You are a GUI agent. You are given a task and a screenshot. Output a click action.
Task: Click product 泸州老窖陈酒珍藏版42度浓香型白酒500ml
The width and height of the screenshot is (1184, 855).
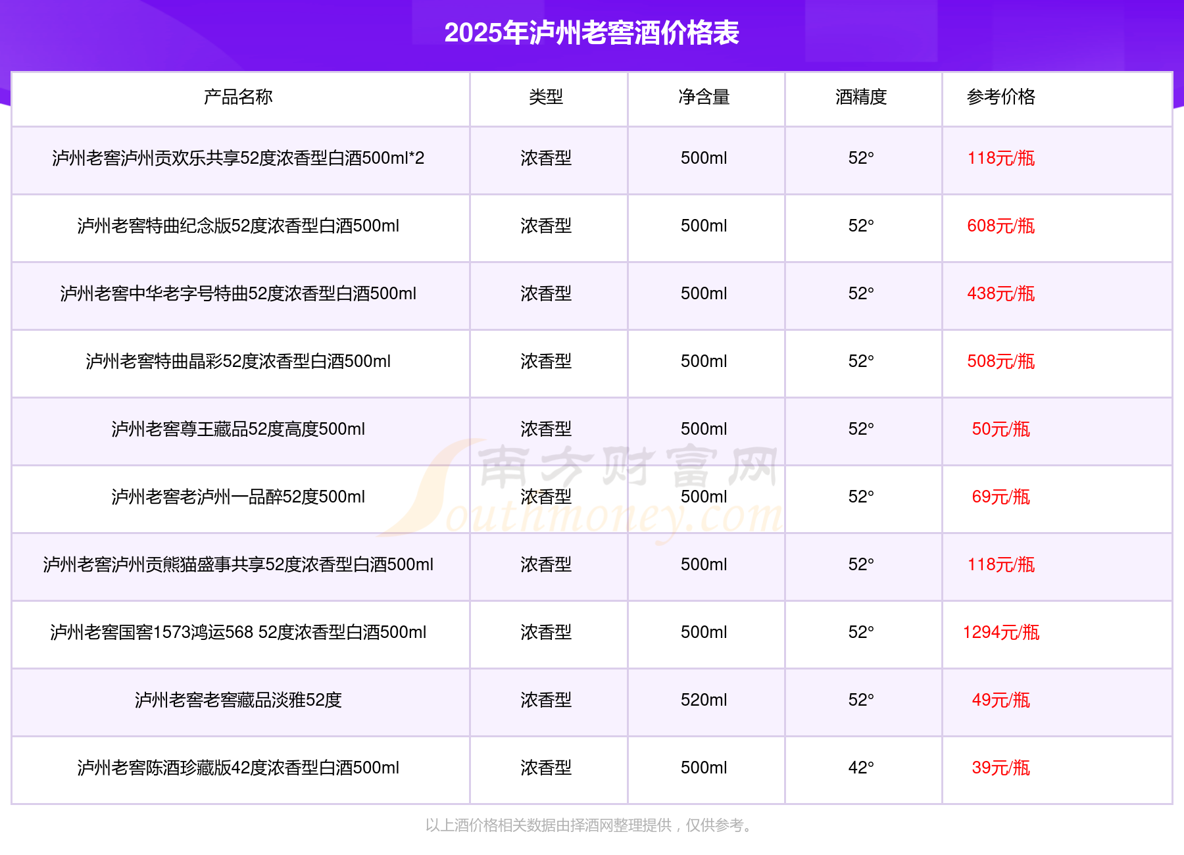pos(238,768)
